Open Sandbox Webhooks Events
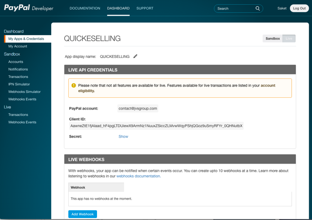The width and height of the screenshot is (312, 220). click(22, 99)
